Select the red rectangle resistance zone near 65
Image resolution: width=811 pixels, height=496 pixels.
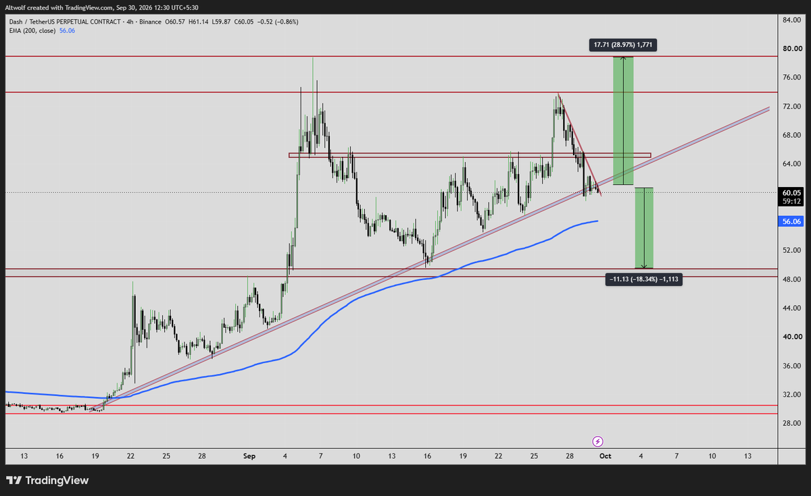pyautogui.click(x=470, y=155)
